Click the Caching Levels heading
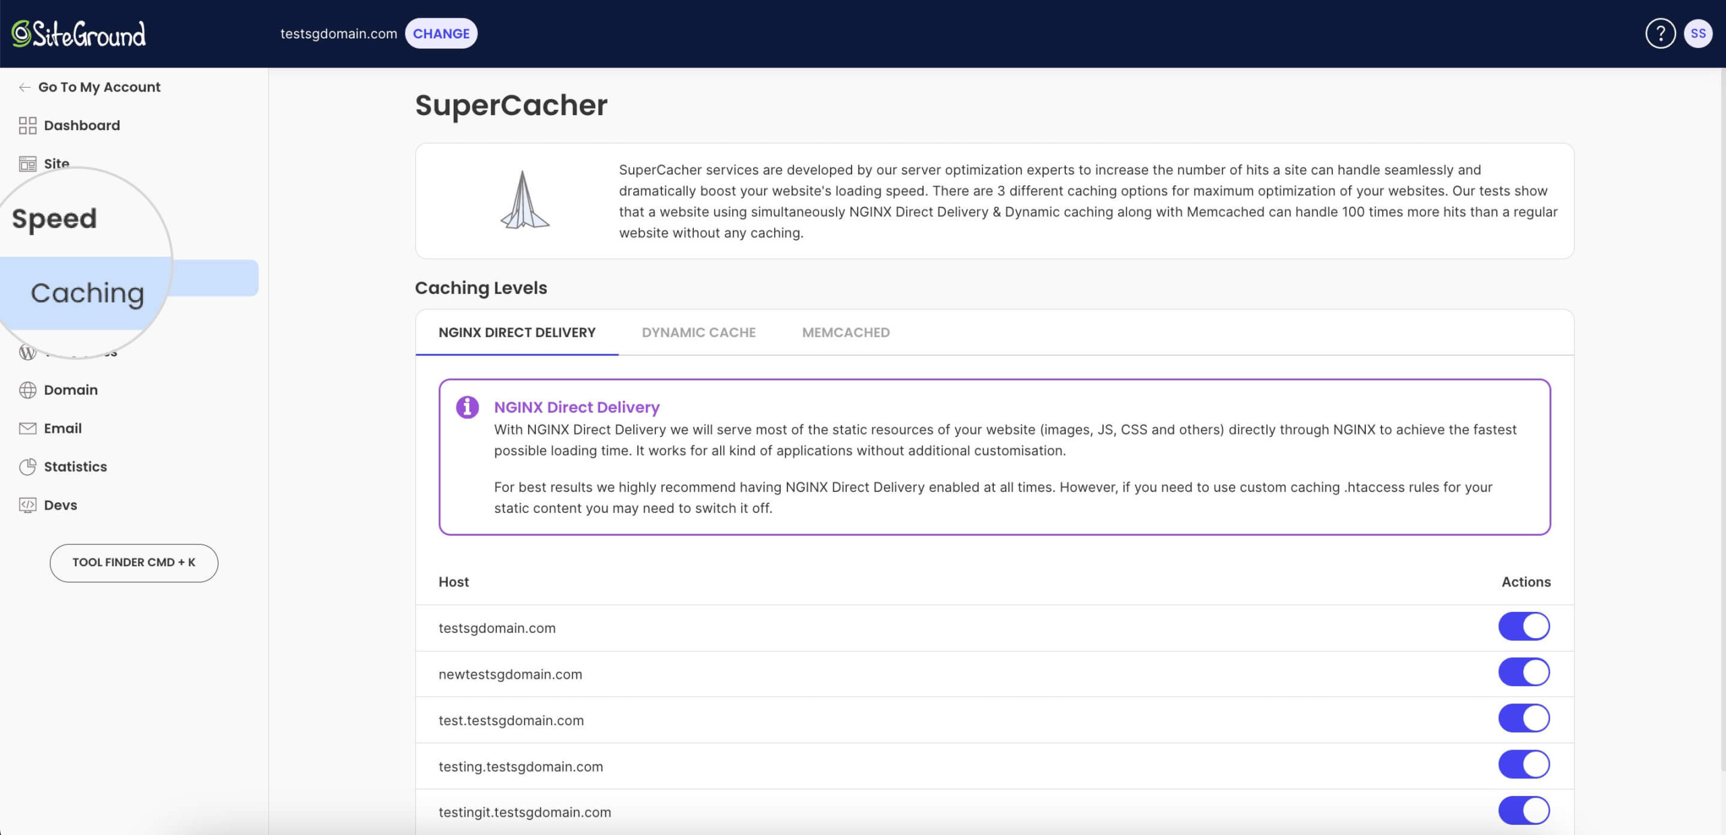The height and width of the screenshot is (835, 1726). coord(481,288)
